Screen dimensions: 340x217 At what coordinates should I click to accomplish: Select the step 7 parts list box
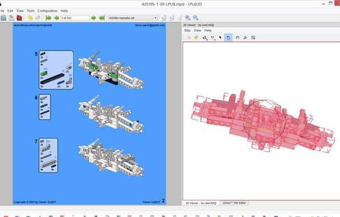[48, 155]
